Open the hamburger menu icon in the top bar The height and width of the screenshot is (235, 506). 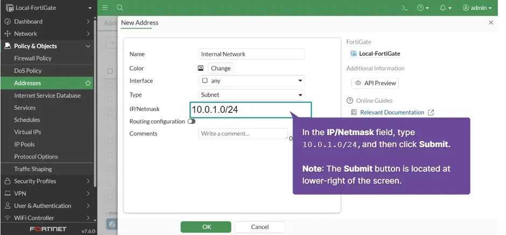pos(105,8)
